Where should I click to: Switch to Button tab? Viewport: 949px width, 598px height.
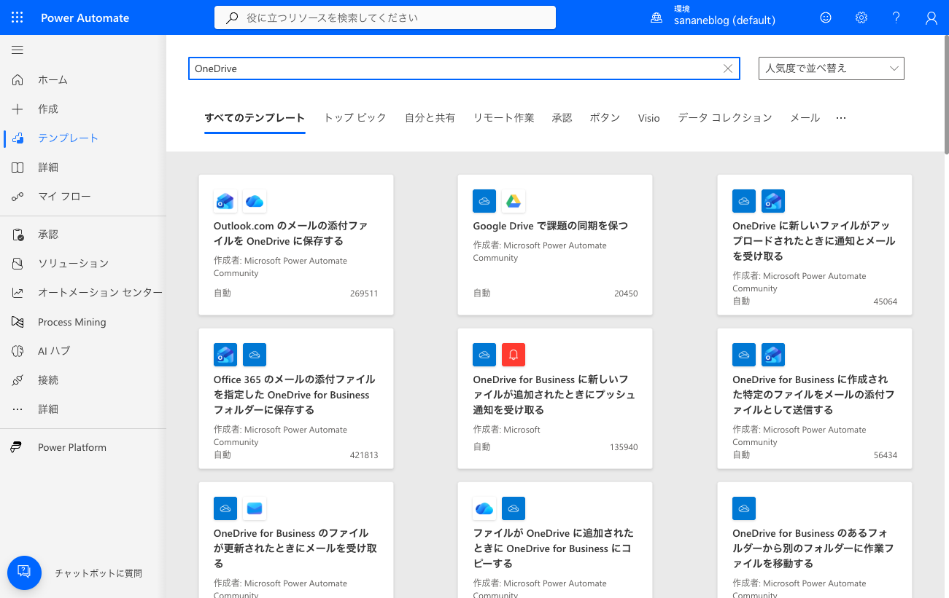[x=605, y=117]
